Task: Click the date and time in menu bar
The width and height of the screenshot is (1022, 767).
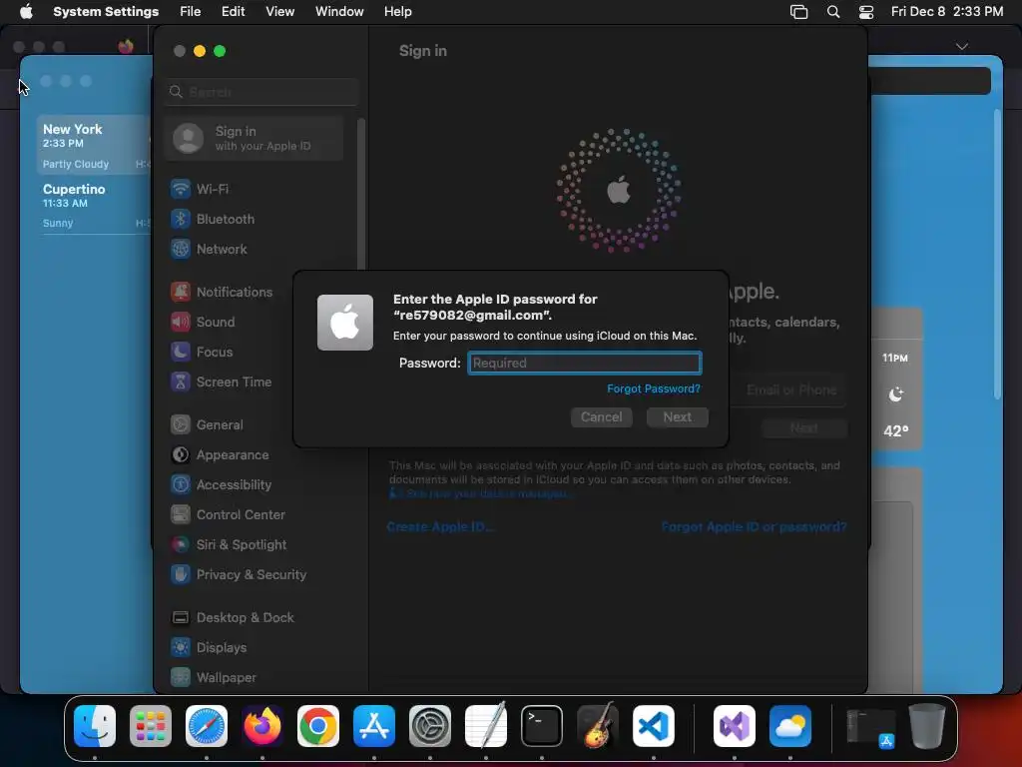Action: [x=947, y=12]
